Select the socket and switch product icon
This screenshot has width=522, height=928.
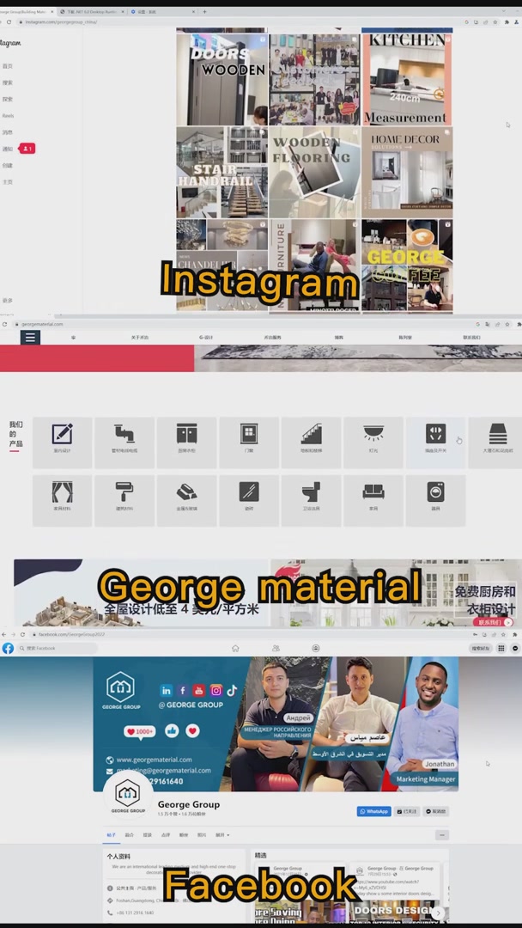(x=435, y=443)
